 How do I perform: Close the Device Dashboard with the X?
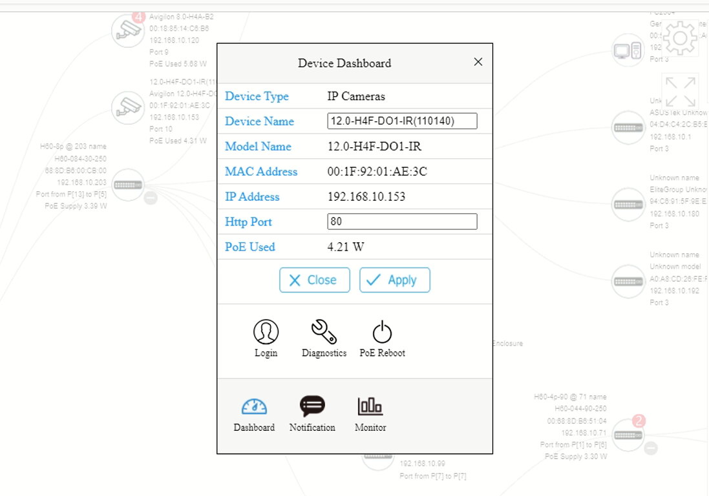tap(478, 62)
